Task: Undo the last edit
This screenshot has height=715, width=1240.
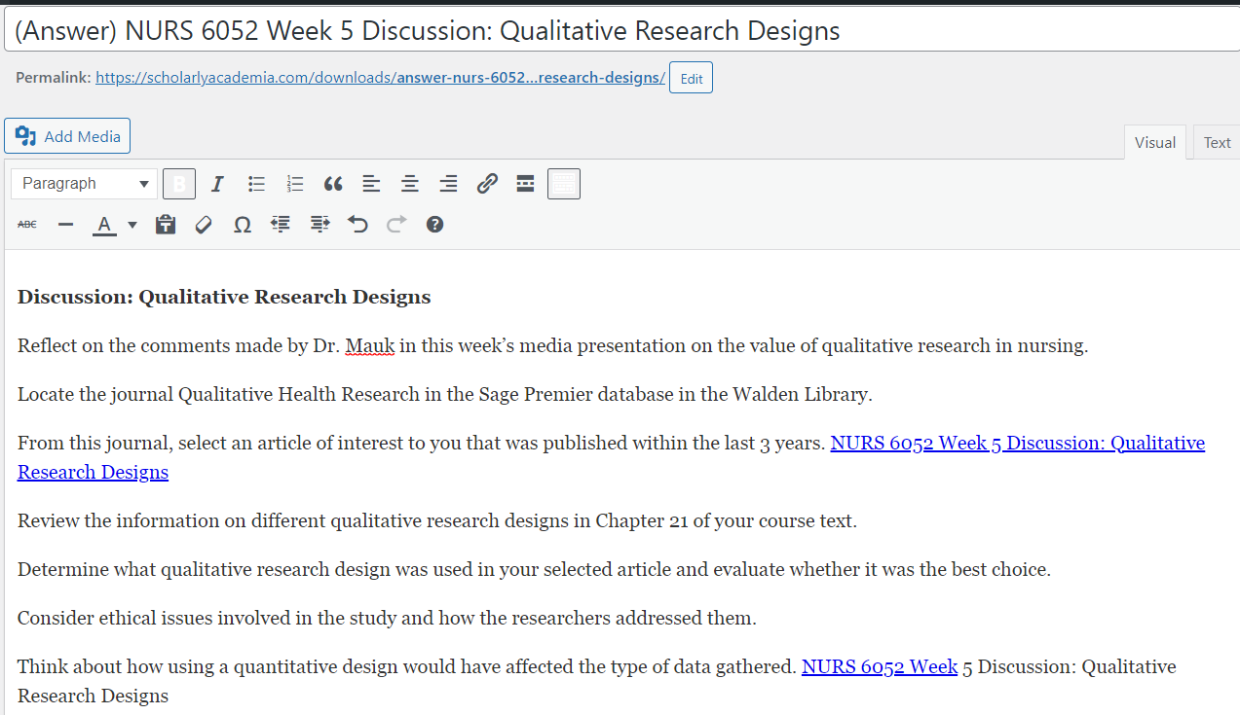Action: [357, 225]
